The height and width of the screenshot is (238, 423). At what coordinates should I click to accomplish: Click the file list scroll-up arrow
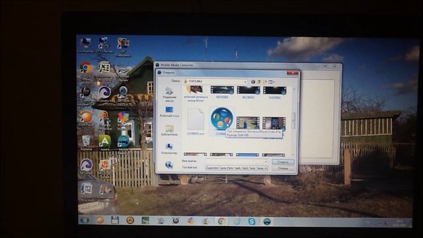293,89
